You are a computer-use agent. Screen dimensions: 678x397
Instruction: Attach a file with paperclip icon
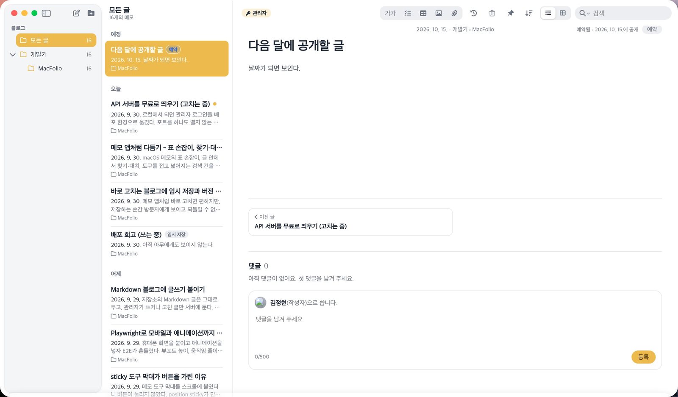pyautogui.click(x=454, y=13)
